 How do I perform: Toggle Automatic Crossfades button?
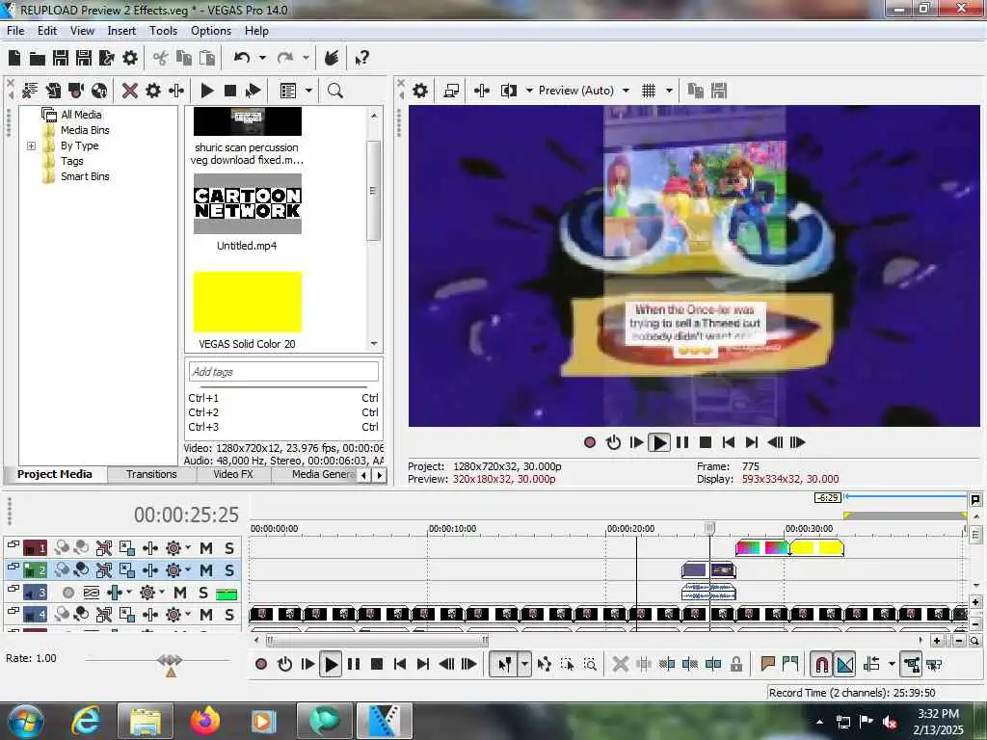click(845, 664)
